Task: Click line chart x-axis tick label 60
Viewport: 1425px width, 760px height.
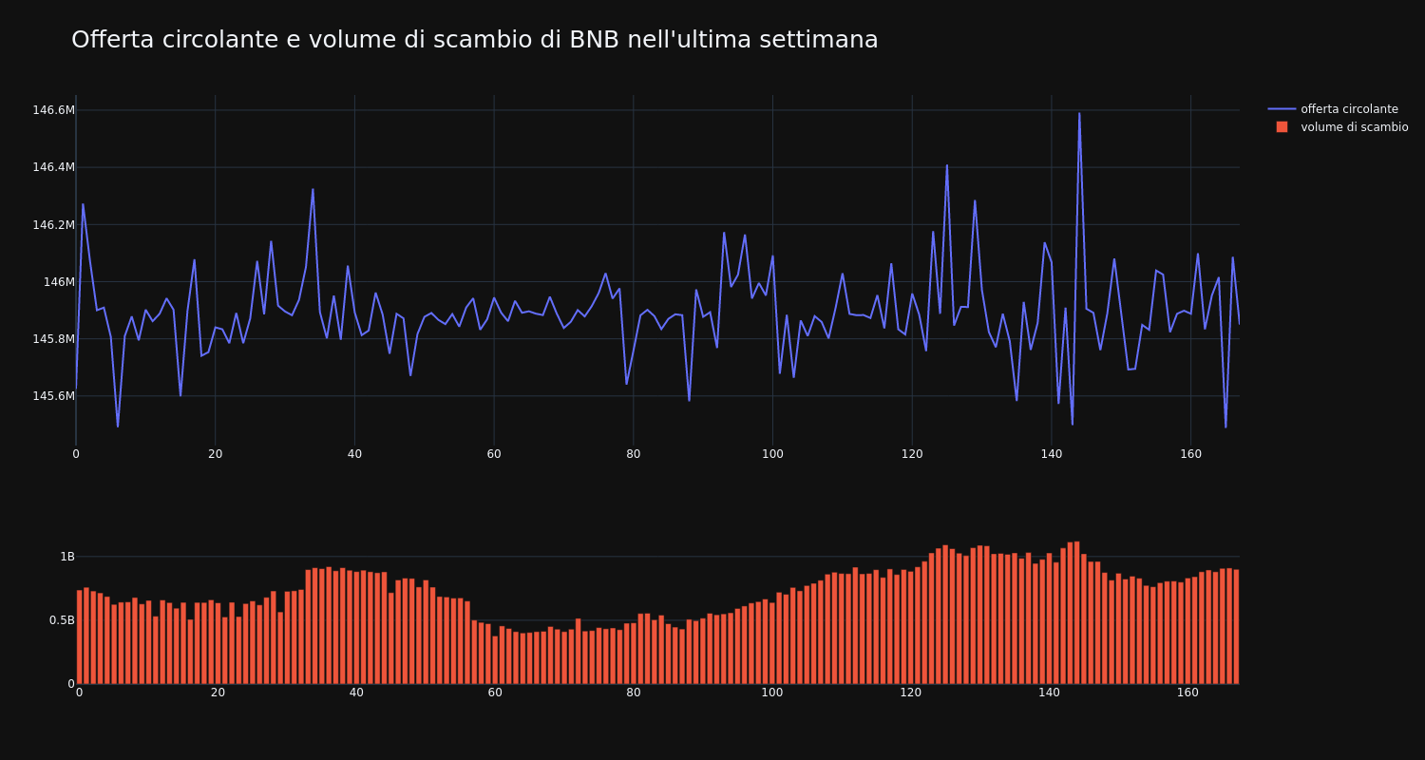Action: click(x=494, y=454)
